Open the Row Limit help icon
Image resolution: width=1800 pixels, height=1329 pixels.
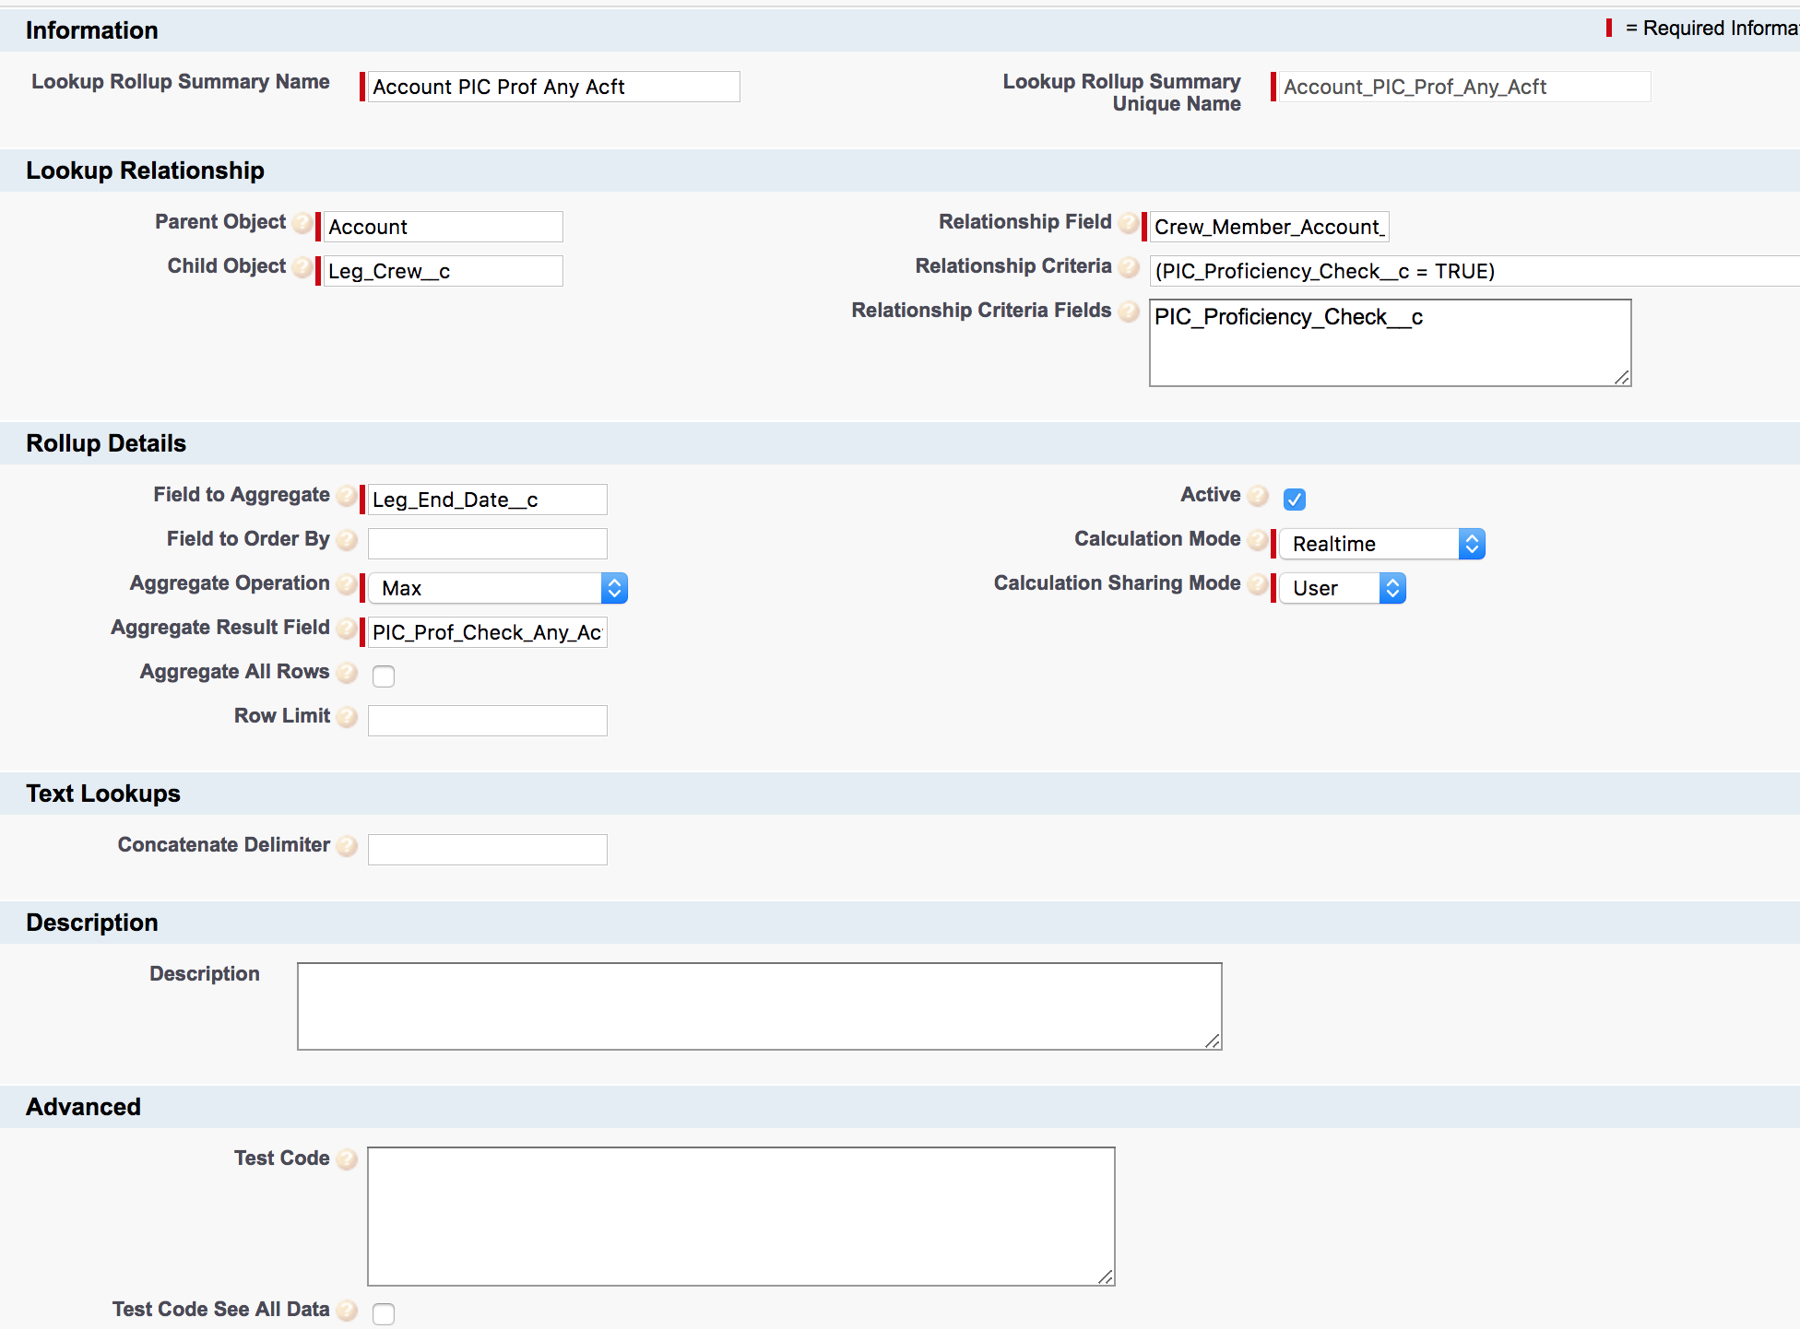347,717
